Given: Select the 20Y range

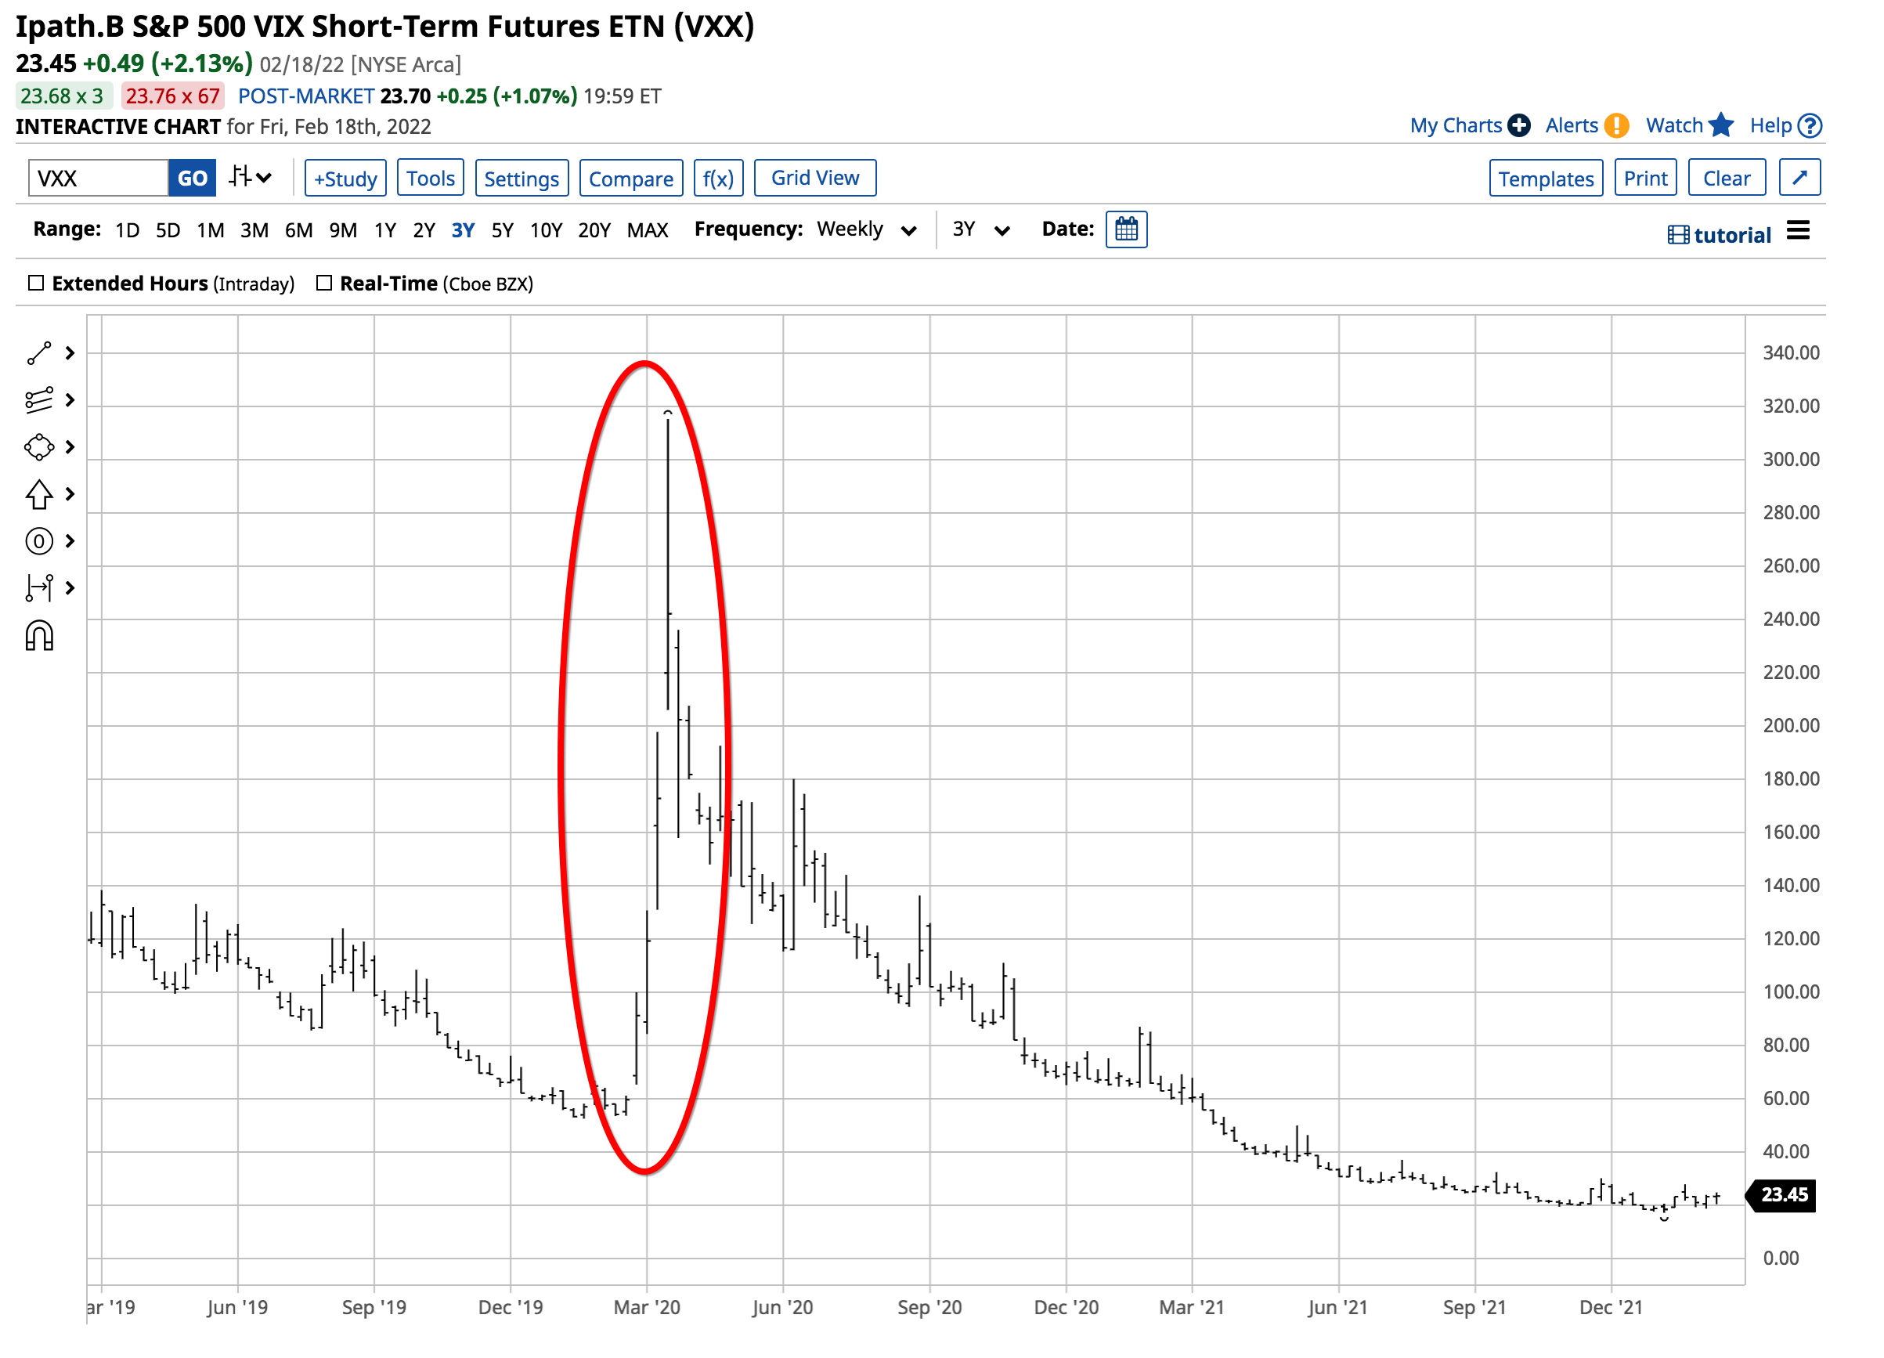Looking at the screenshot, I should tap(594, 230).
